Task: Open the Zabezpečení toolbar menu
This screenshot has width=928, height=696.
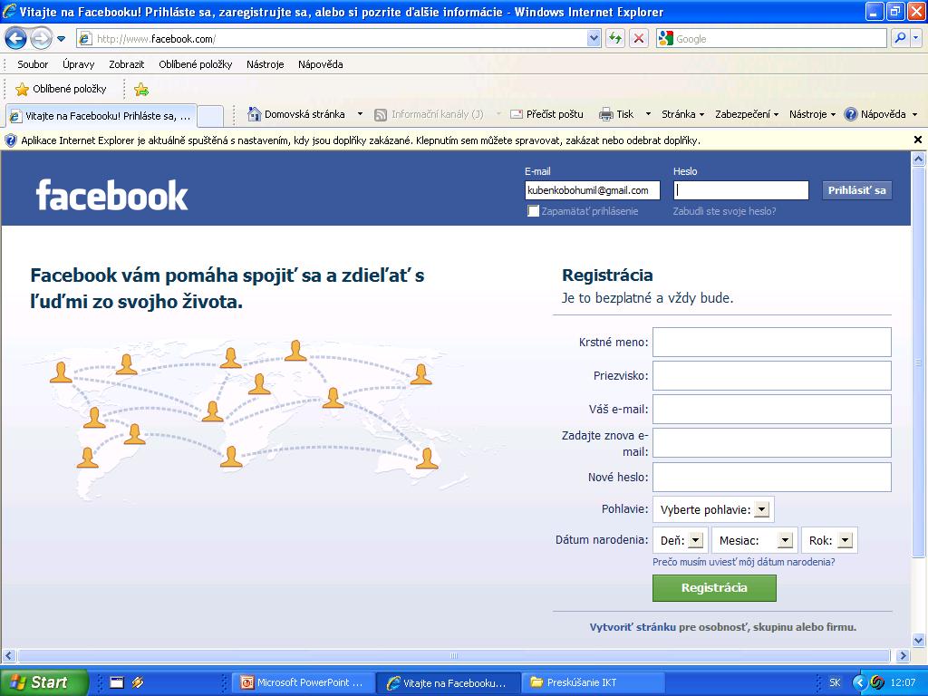Action: 747,114
